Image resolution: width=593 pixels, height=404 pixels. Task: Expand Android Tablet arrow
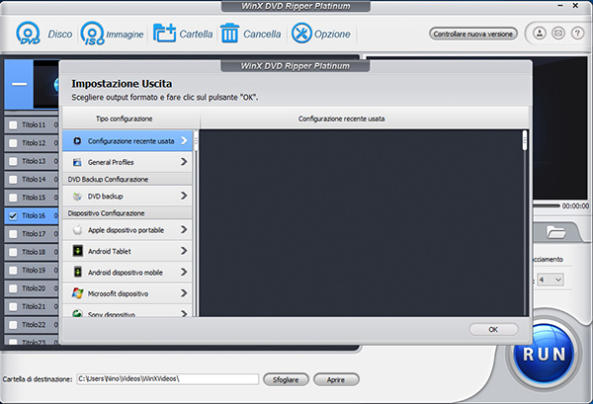point(184,251)
